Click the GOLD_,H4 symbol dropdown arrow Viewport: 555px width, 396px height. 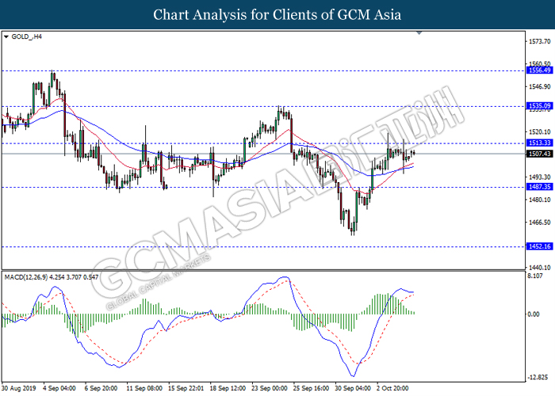(x=6, y=36)
